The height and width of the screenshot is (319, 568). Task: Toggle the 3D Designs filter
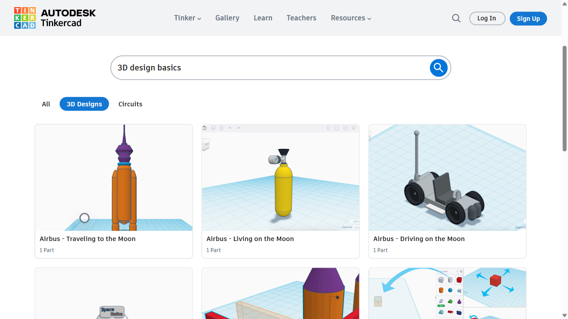pyautogui.click(x=84, y=104)
